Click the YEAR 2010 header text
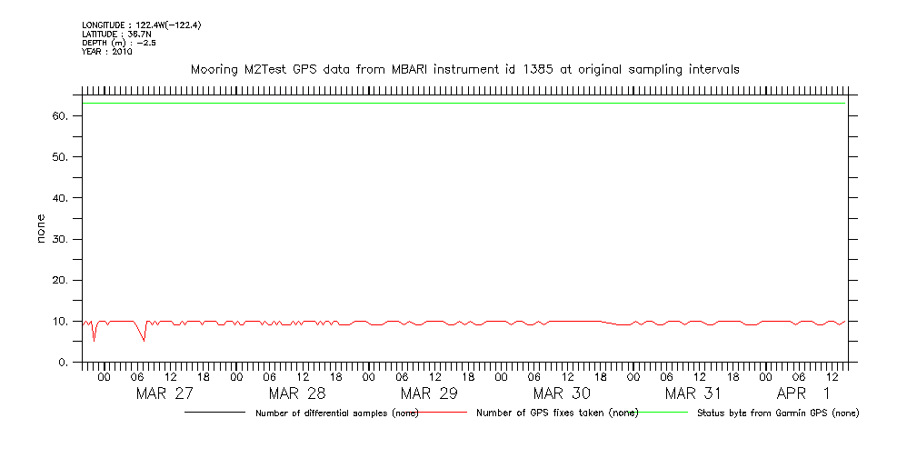 coord(107,52)
